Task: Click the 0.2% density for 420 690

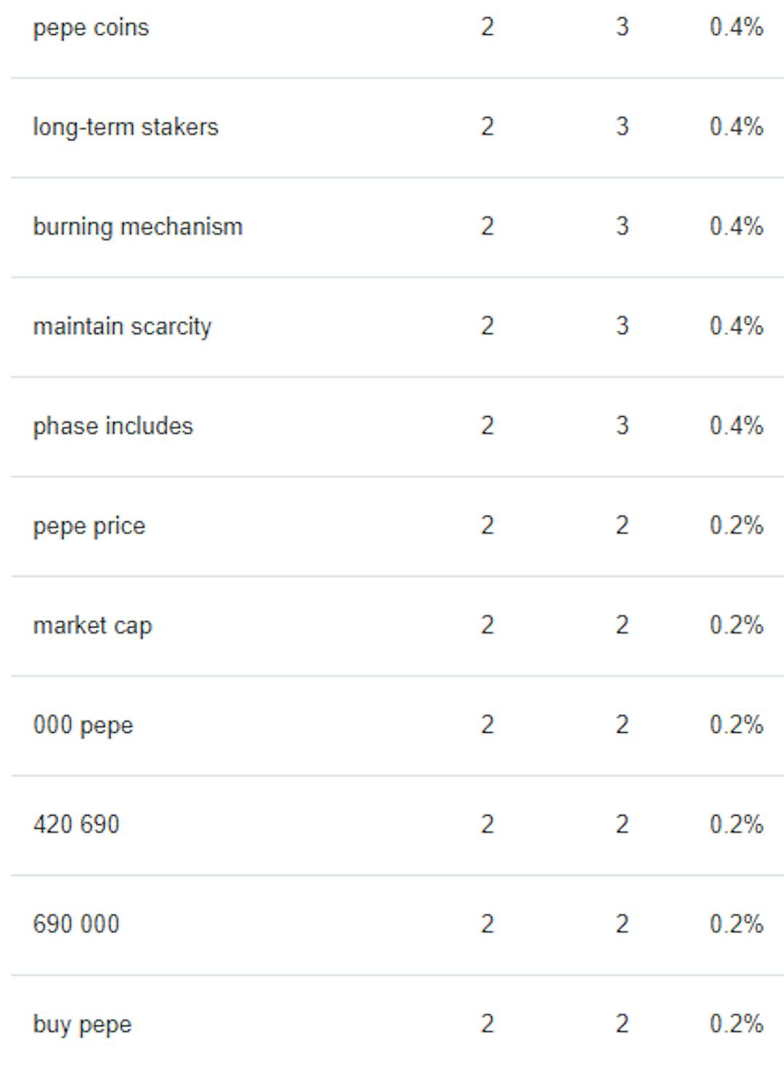Action: click(736, 824)
